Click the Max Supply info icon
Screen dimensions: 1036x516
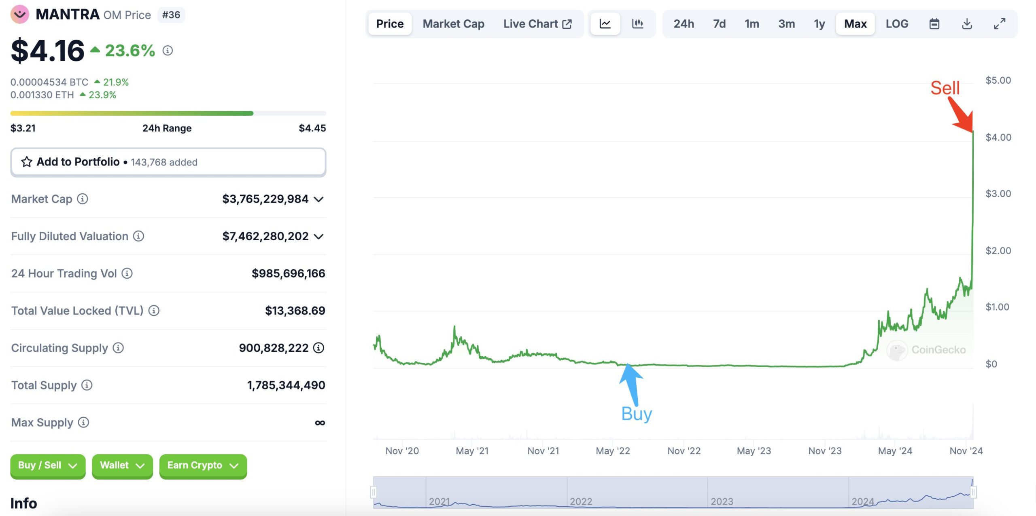click(84, 423)
